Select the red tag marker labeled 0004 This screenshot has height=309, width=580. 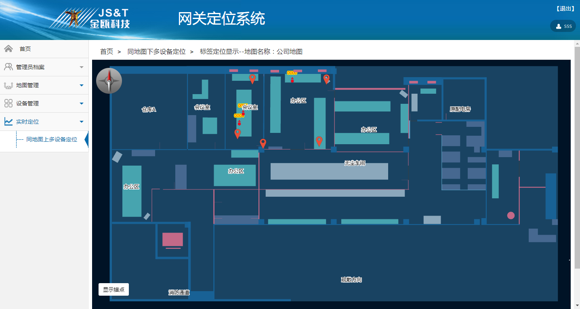[x=239, y=123]
